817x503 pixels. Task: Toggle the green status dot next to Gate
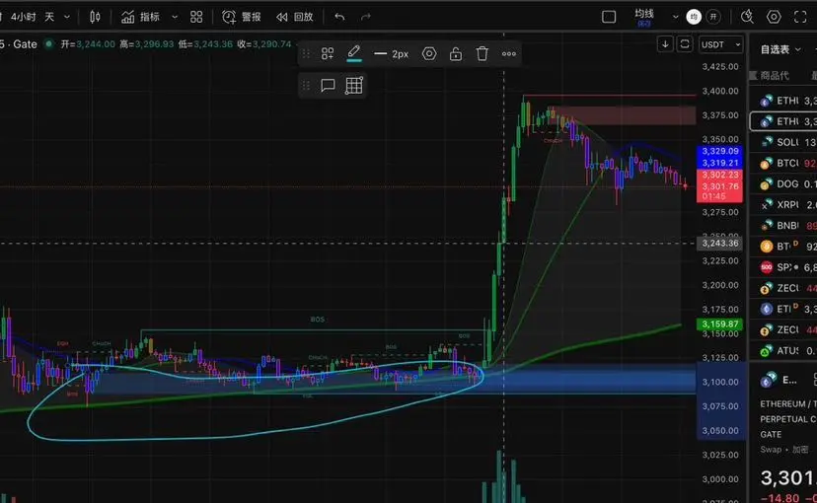[49, 44]
